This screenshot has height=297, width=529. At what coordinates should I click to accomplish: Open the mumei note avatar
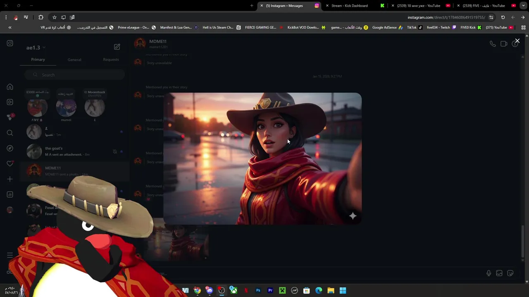(x=66, y=107)
